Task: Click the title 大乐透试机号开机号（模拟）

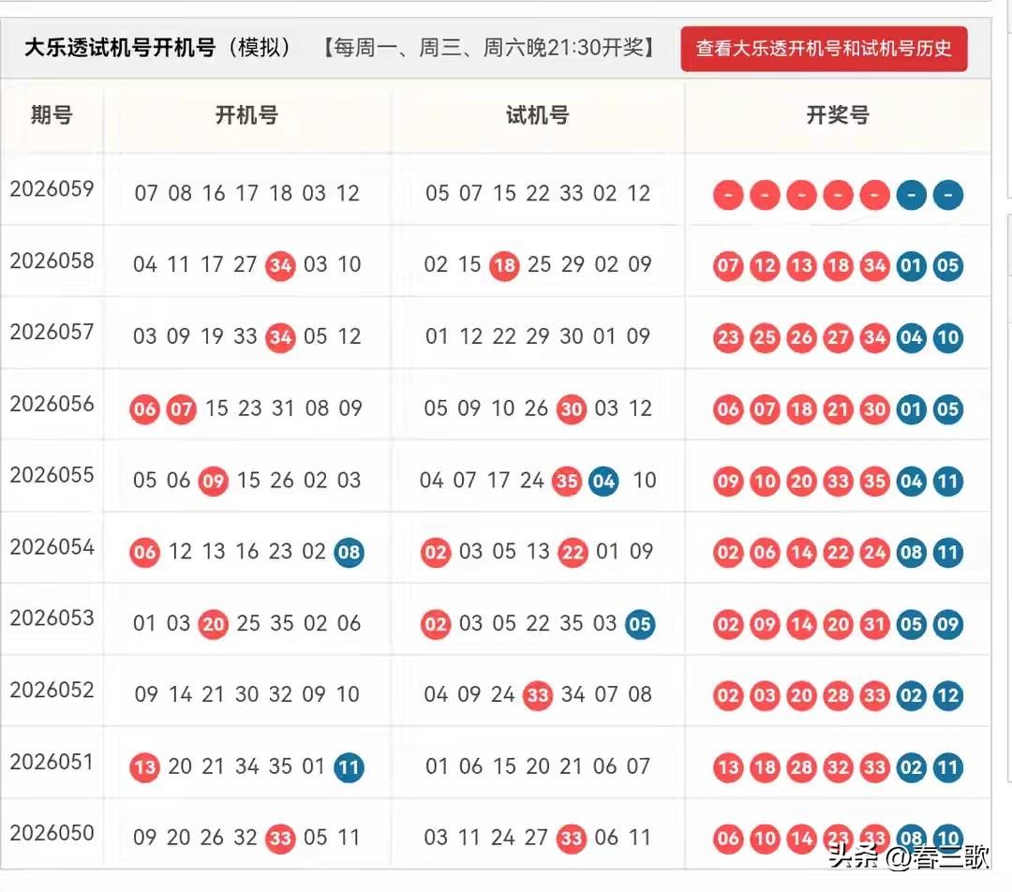Action: coord(158,47)
